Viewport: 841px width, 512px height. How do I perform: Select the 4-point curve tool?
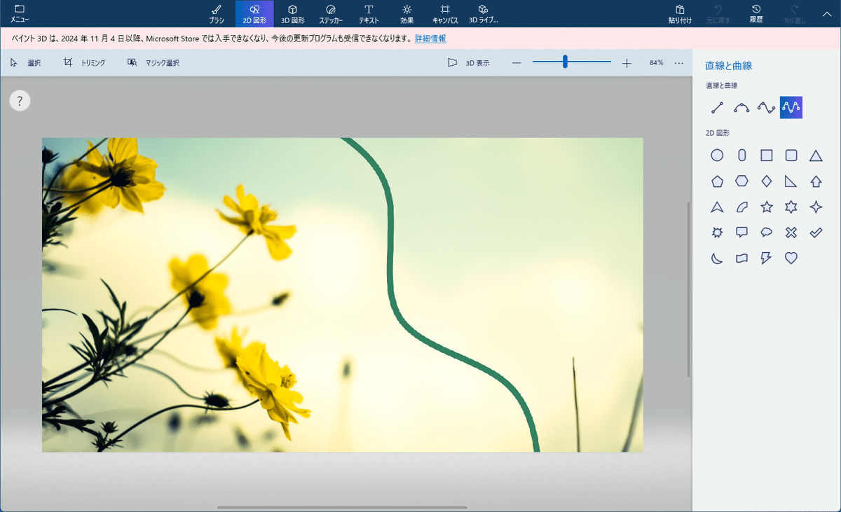[x=766, y=108]
